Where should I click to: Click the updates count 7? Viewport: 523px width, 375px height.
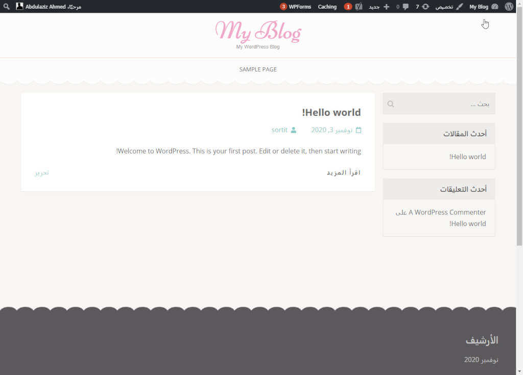417,6
